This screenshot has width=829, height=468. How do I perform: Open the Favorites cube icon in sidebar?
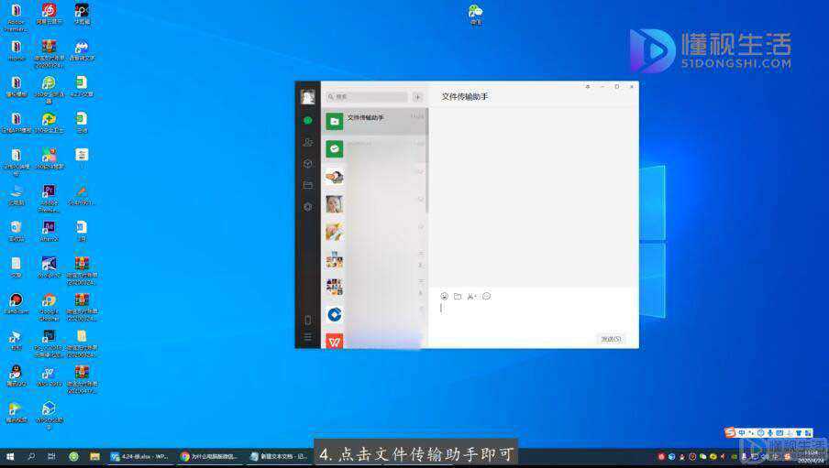tap(308, 164)
